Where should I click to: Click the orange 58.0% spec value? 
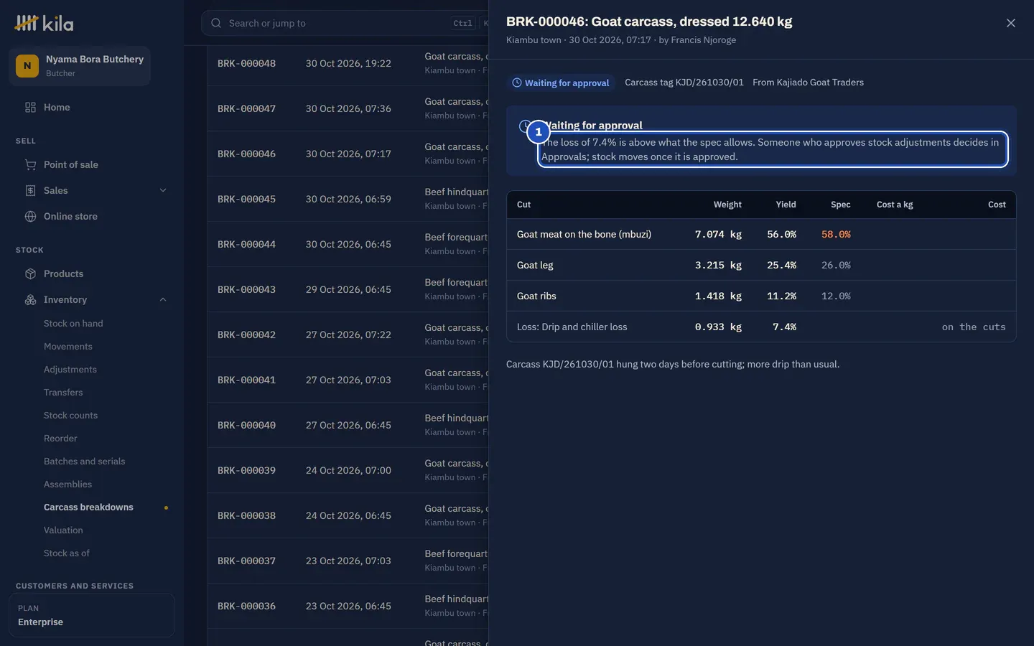click(836, 234)
